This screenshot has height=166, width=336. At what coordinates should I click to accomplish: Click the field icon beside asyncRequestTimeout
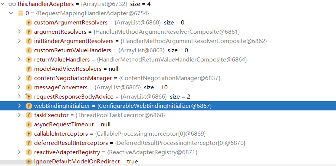(29, 124)
